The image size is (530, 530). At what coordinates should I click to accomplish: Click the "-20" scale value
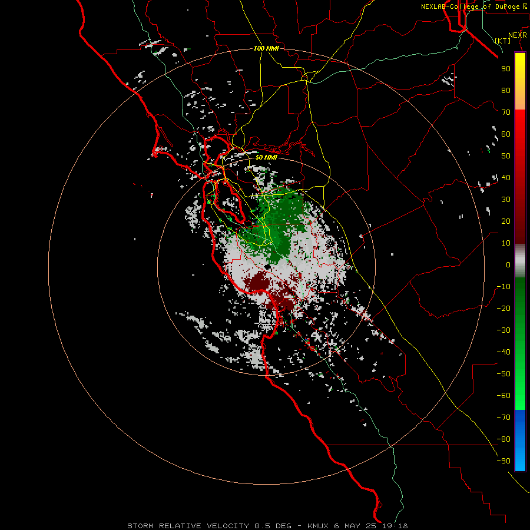coord(503,308)
